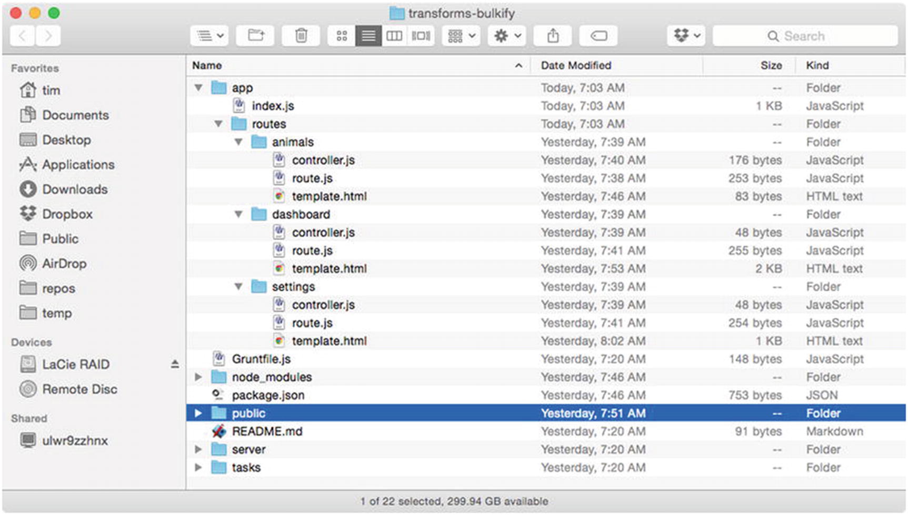908x515 pixels.
Task: Open the Arrange items dropdown
Action: (461, 36)
